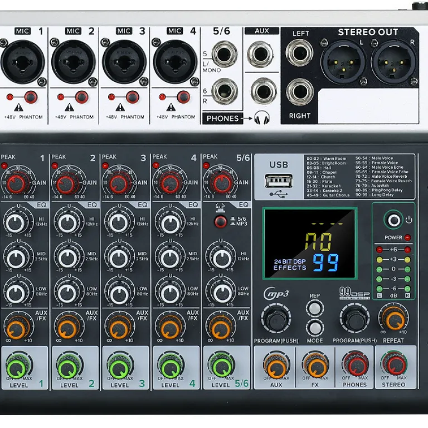The height and width of the screenshot is (428, 428).
Task: Click the orange REPEAT knob
Action: pyautogui.click(x=394, y=319)
